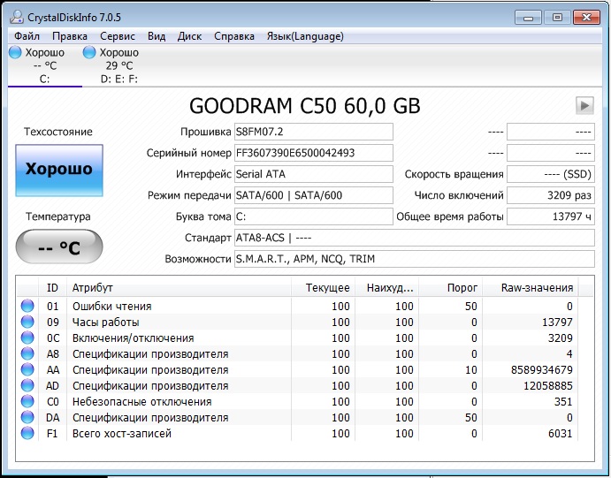Screen dimensions: 611x478
Task: Open the Правка menu
Action: click(x=70, y=36)
